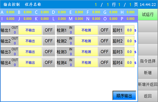Click the 新增 button
This screenshot has width=158, height=102.
pos(148,73)
